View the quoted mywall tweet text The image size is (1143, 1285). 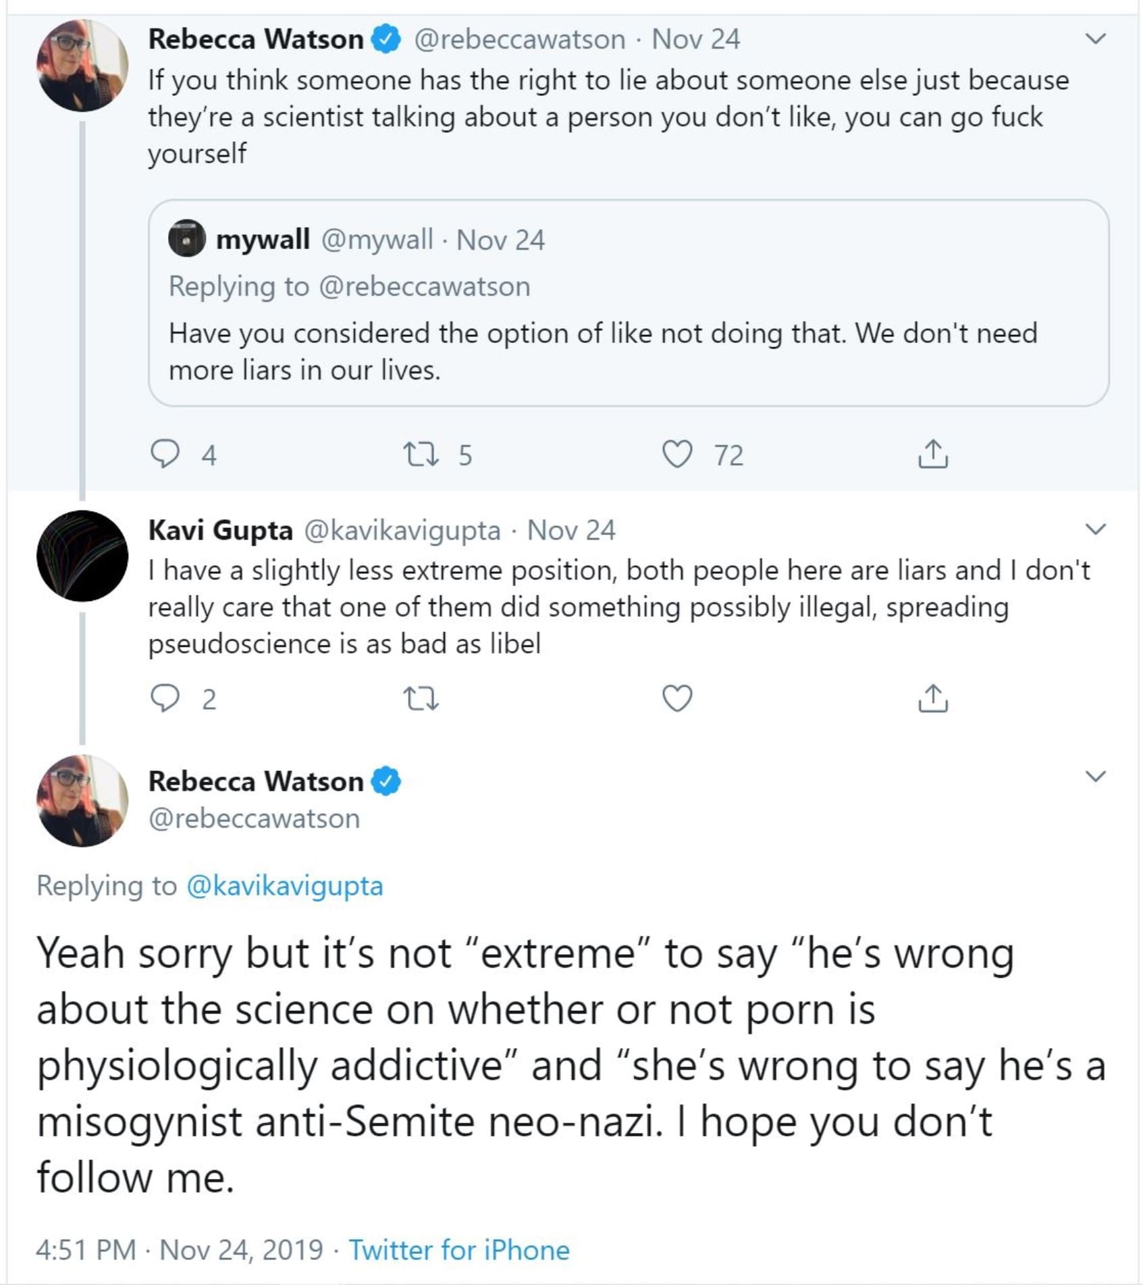coord(602,351)
